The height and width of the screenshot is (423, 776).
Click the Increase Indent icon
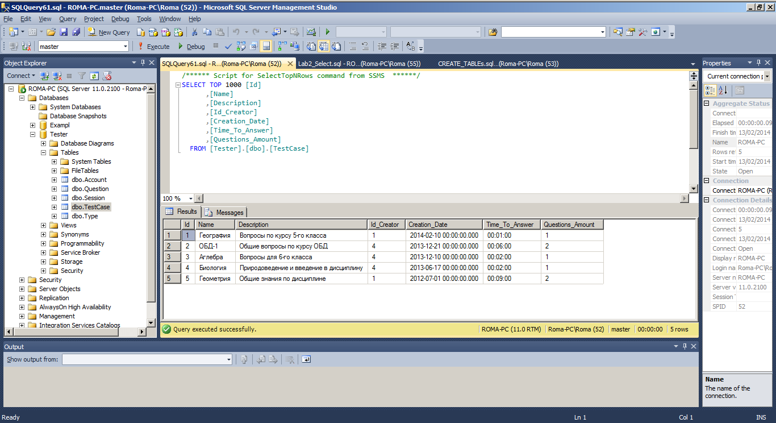(394, 46)
